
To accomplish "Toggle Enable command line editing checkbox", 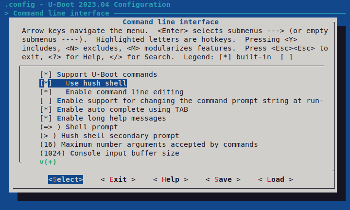I will pyautogui.click(x=112, y=92).
